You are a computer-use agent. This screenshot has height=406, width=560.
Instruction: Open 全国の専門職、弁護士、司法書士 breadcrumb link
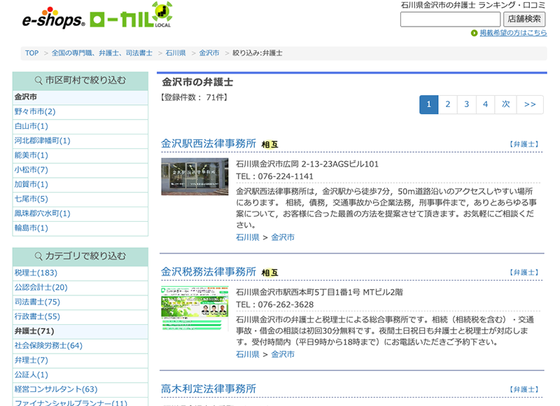pos(101,52)
